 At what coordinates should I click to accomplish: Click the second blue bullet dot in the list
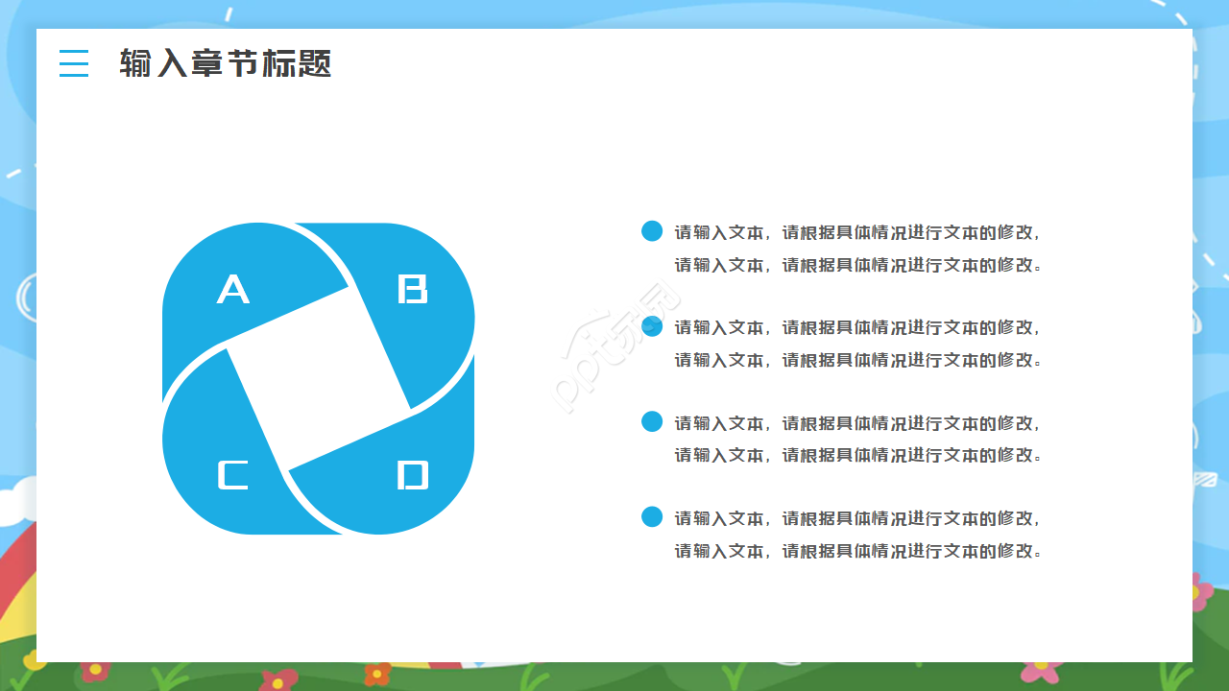click(652, 326)
